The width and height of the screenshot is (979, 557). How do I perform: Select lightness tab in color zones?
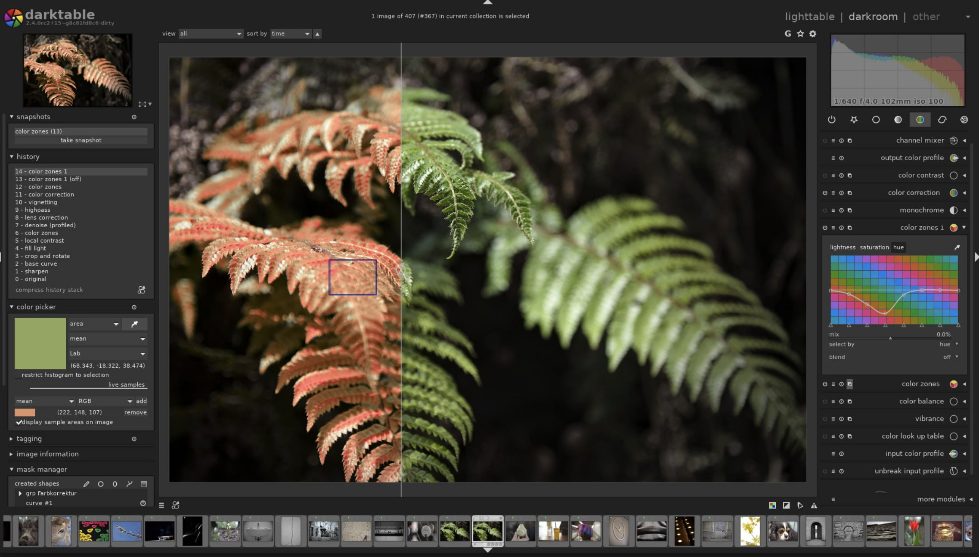(x=843, y=247)
